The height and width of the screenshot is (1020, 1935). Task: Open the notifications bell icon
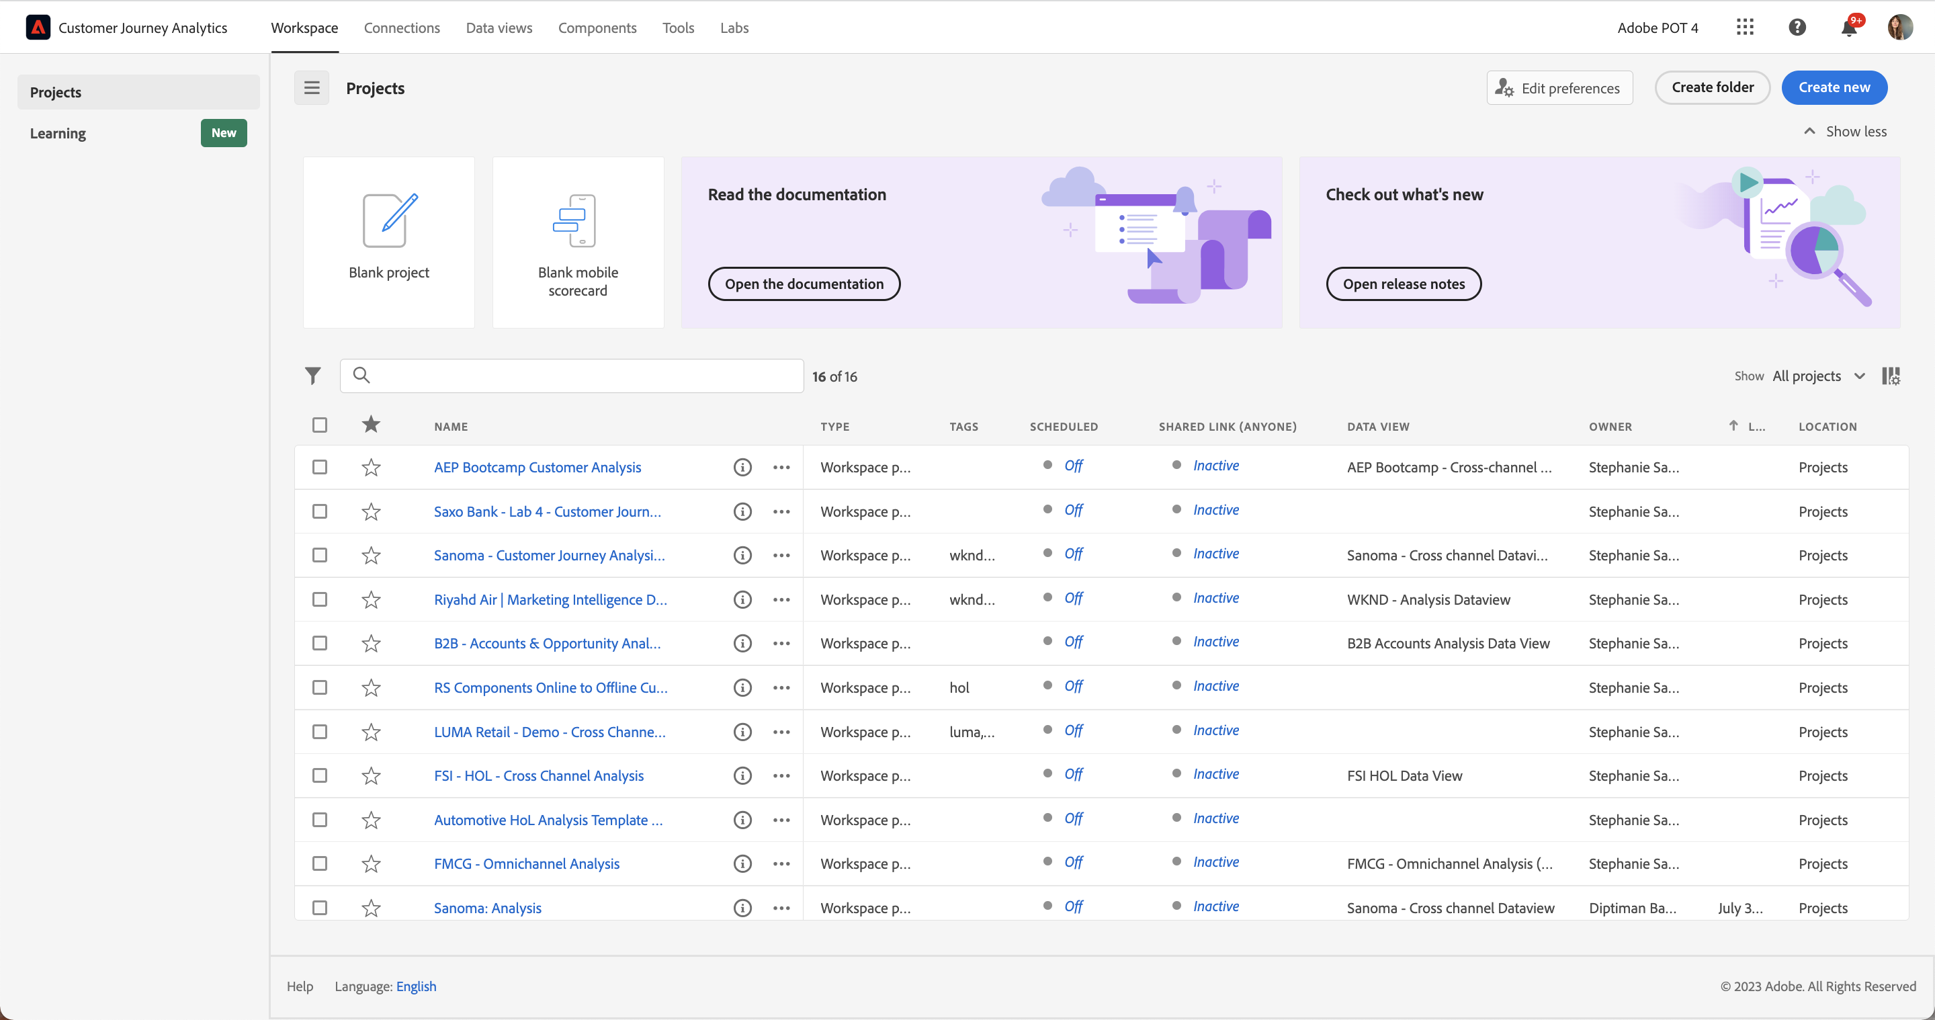pos(1848,28)
